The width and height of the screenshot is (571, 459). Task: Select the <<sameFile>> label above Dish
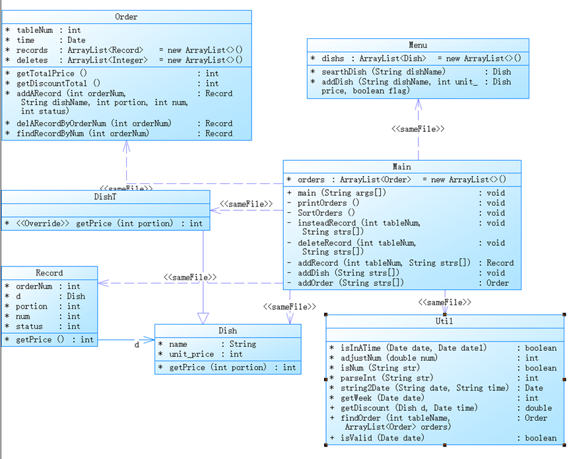click(x=290, y=307)
